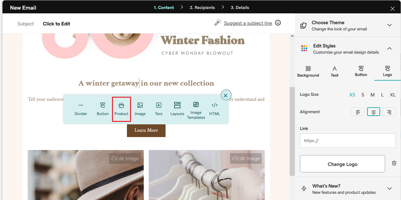Viewport: 401px width, 200px height.
Task: Insert a Divider block
Action: [81, 109]
